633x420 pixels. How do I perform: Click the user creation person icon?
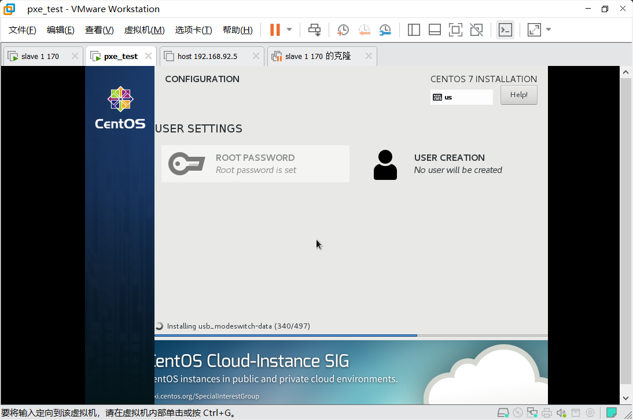tap(385, 165)
